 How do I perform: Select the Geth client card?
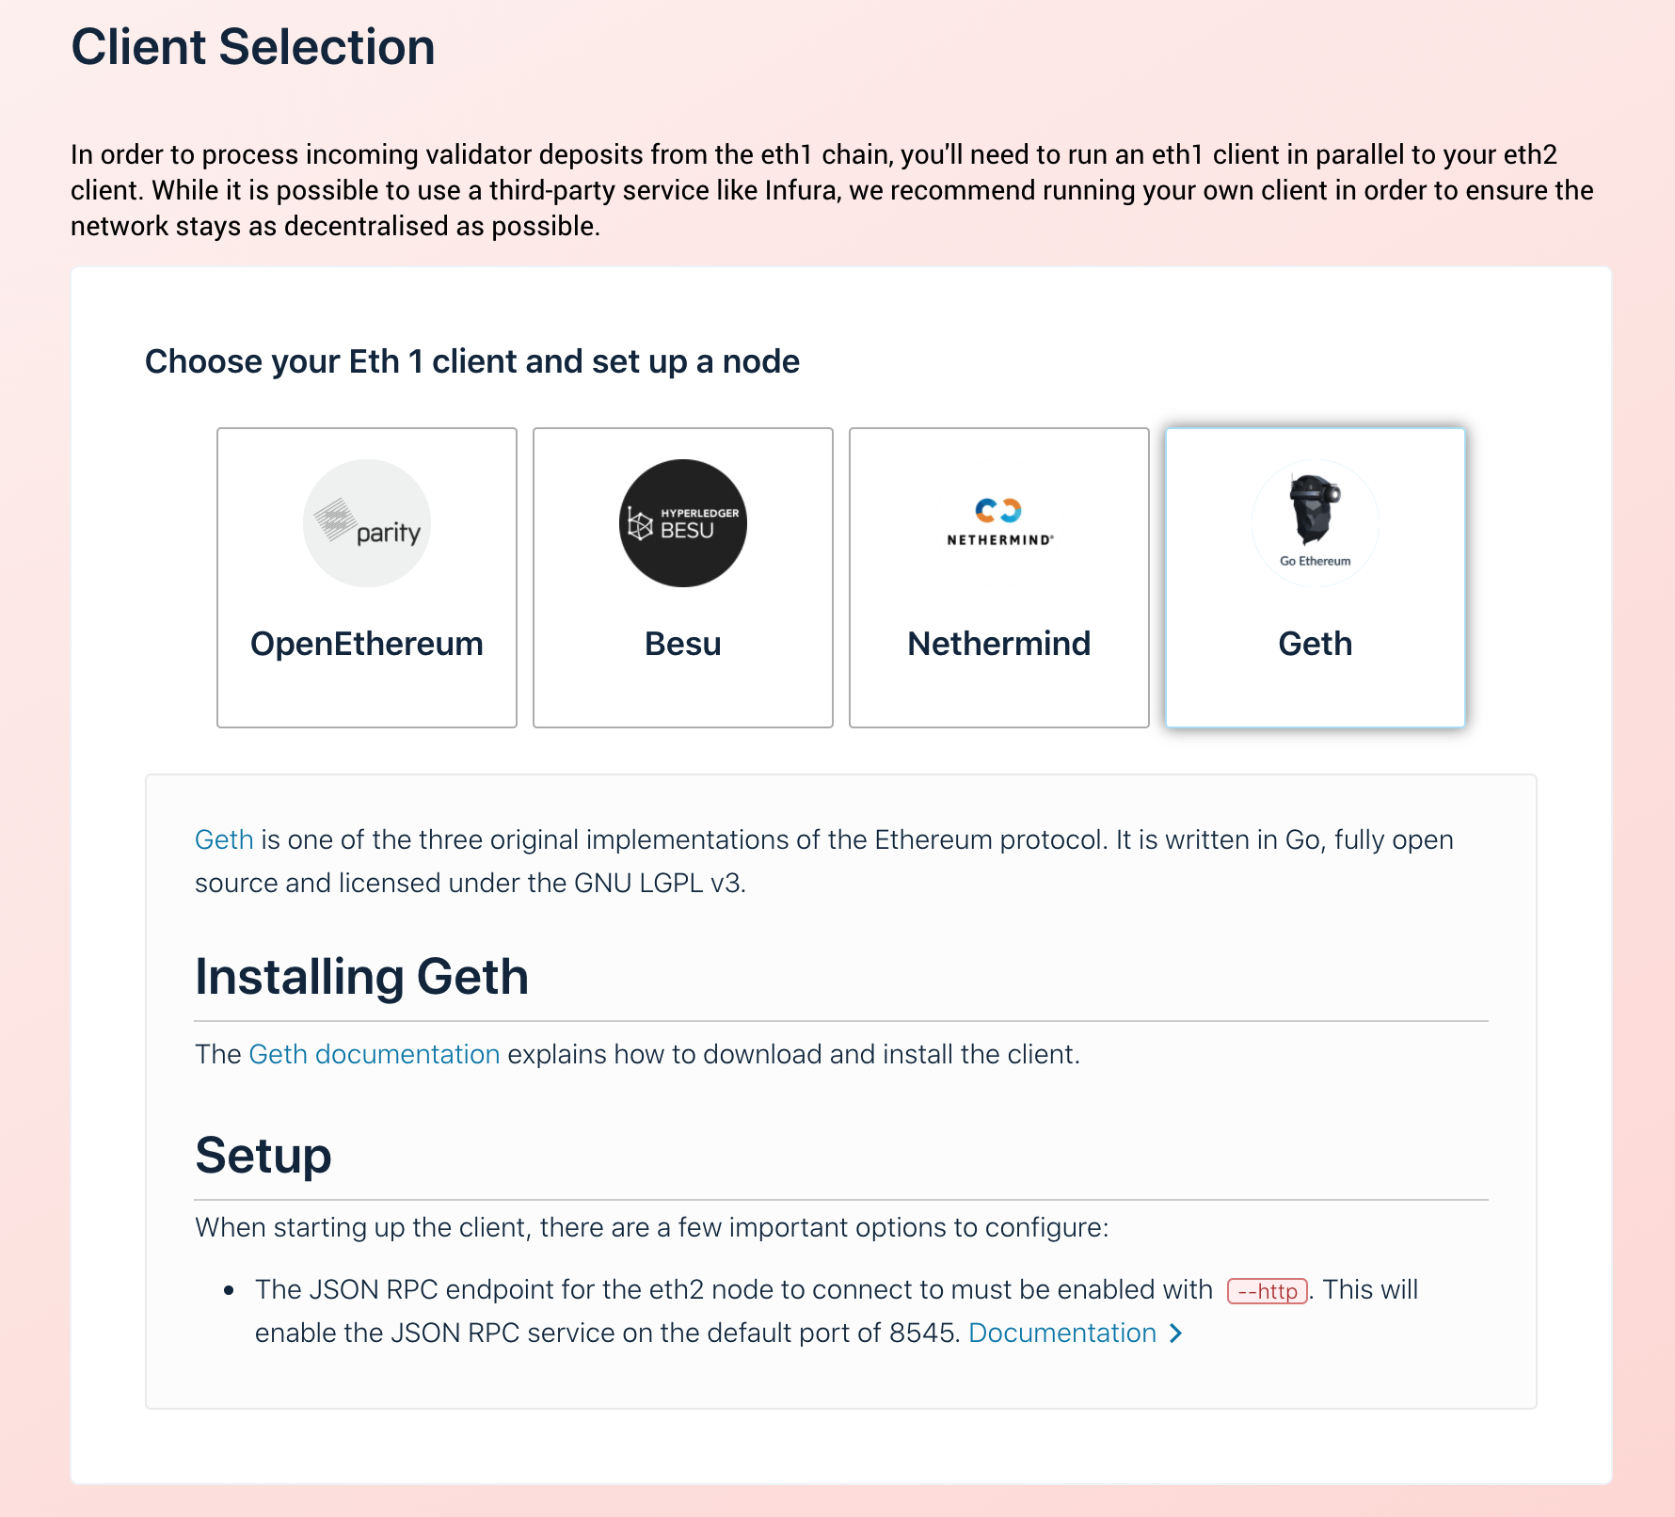point(1315,577)
